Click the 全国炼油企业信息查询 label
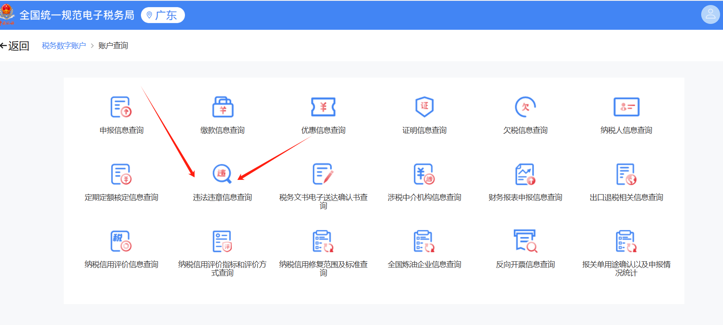Screen dimensions: 723x325 424,265
